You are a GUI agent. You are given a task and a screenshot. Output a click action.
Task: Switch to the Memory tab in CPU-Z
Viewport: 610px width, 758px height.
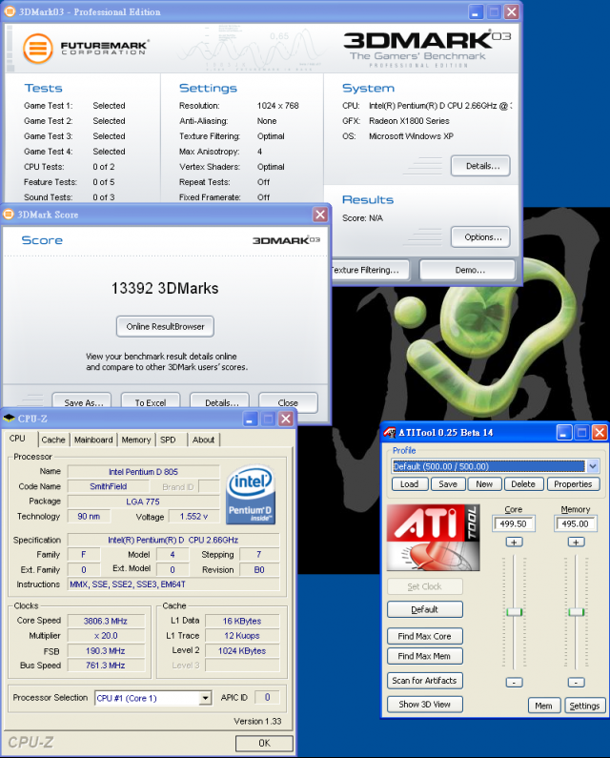point(136,440)
